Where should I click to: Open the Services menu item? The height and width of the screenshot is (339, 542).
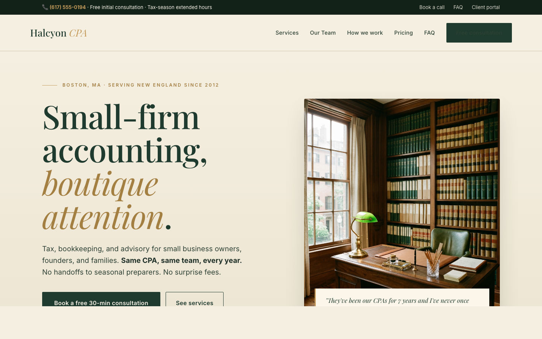click(287, 33)
